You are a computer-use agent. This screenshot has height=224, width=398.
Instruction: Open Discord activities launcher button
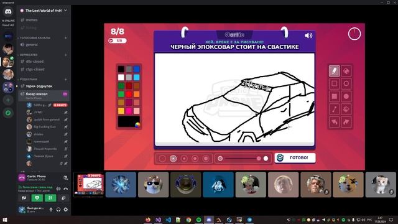[50, 198]
